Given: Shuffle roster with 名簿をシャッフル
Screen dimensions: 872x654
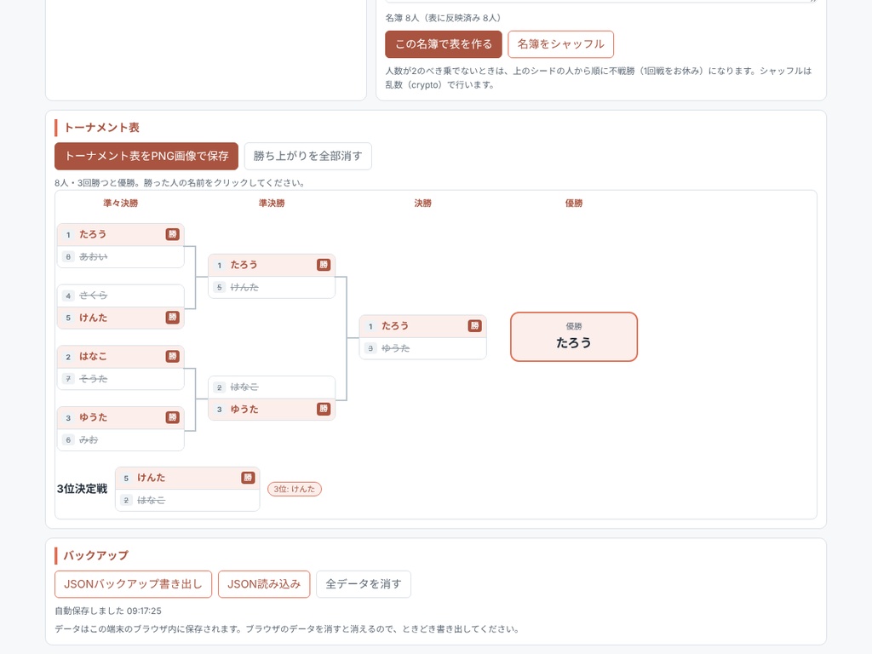Looking at the screenshot, I should [560, 44].
